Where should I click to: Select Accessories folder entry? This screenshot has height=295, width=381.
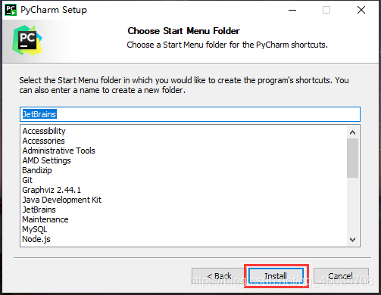[x=44, y=141]
